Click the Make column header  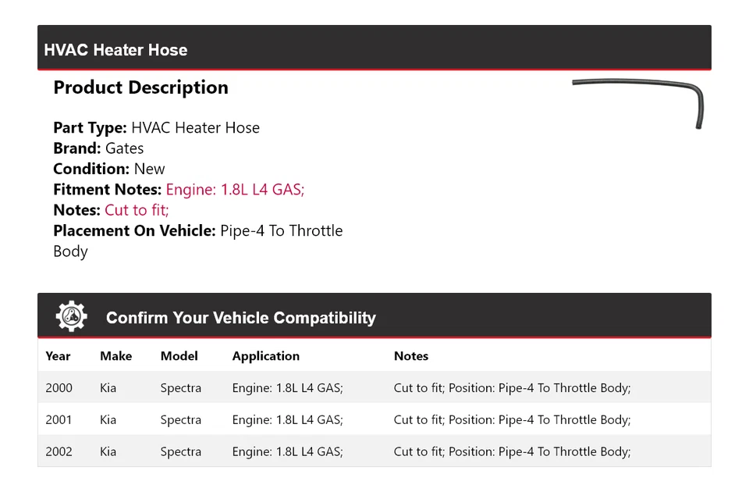115,356
